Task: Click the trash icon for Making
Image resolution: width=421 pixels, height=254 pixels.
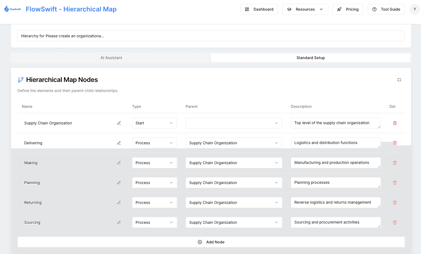Action: click(395, 163)
